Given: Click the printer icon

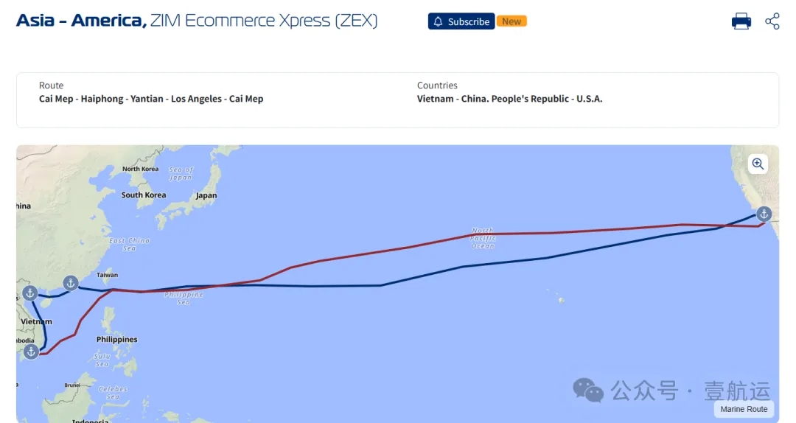Looking at the screenshot, I should (741, 21).
